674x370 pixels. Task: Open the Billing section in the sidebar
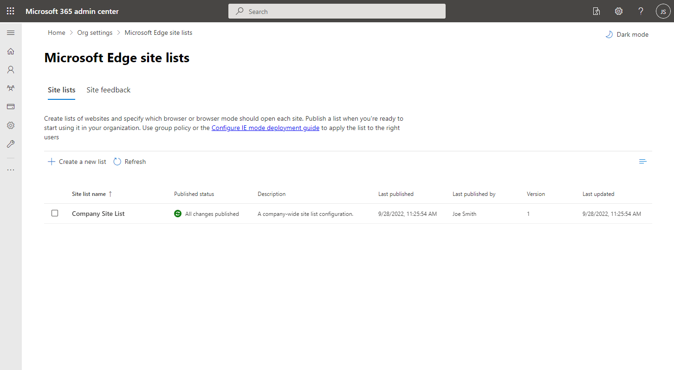[x=10, y=106]
